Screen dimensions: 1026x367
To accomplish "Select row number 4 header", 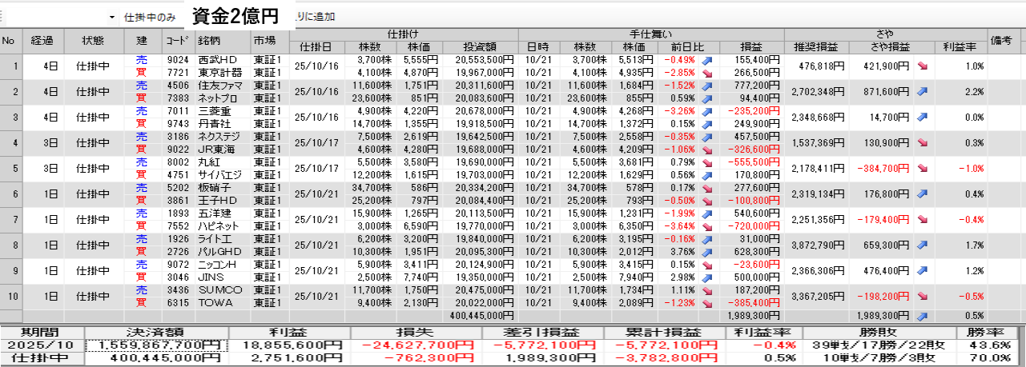I will [11, 143].
